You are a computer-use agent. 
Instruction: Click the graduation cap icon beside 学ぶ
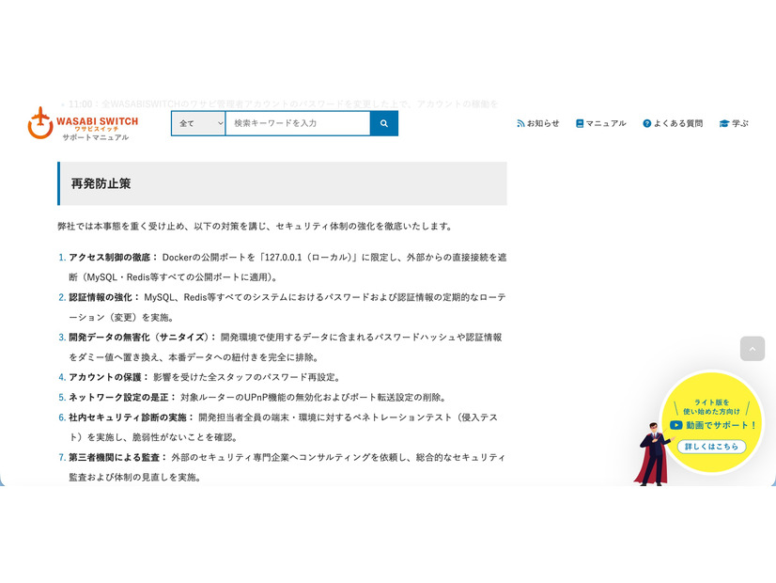pos(724,123)
